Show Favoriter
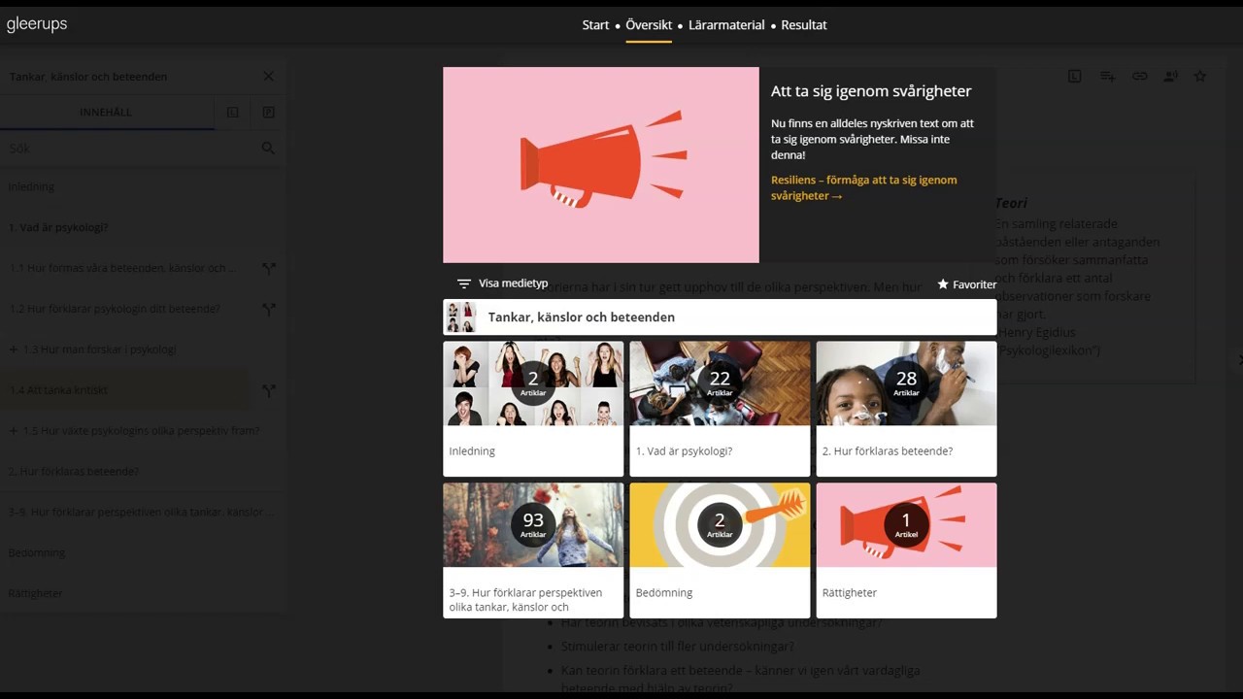Viewport: 1243px width, 699px height. tap(967, 284)
